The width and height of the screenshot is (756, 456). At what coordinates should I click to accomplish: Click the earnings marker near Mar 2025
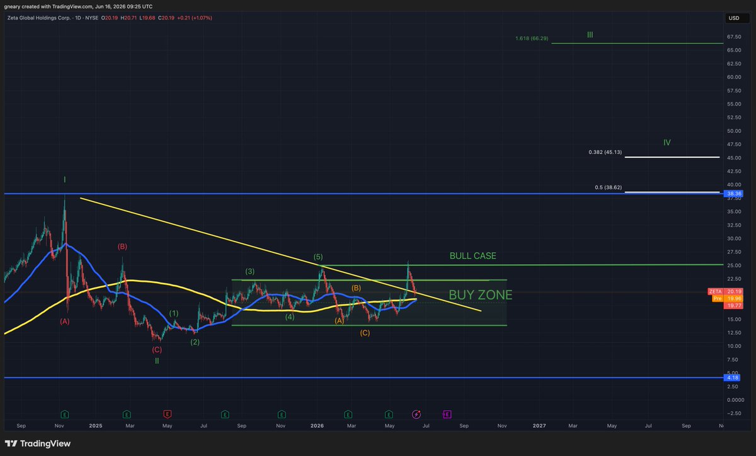[x=126, y=414]
